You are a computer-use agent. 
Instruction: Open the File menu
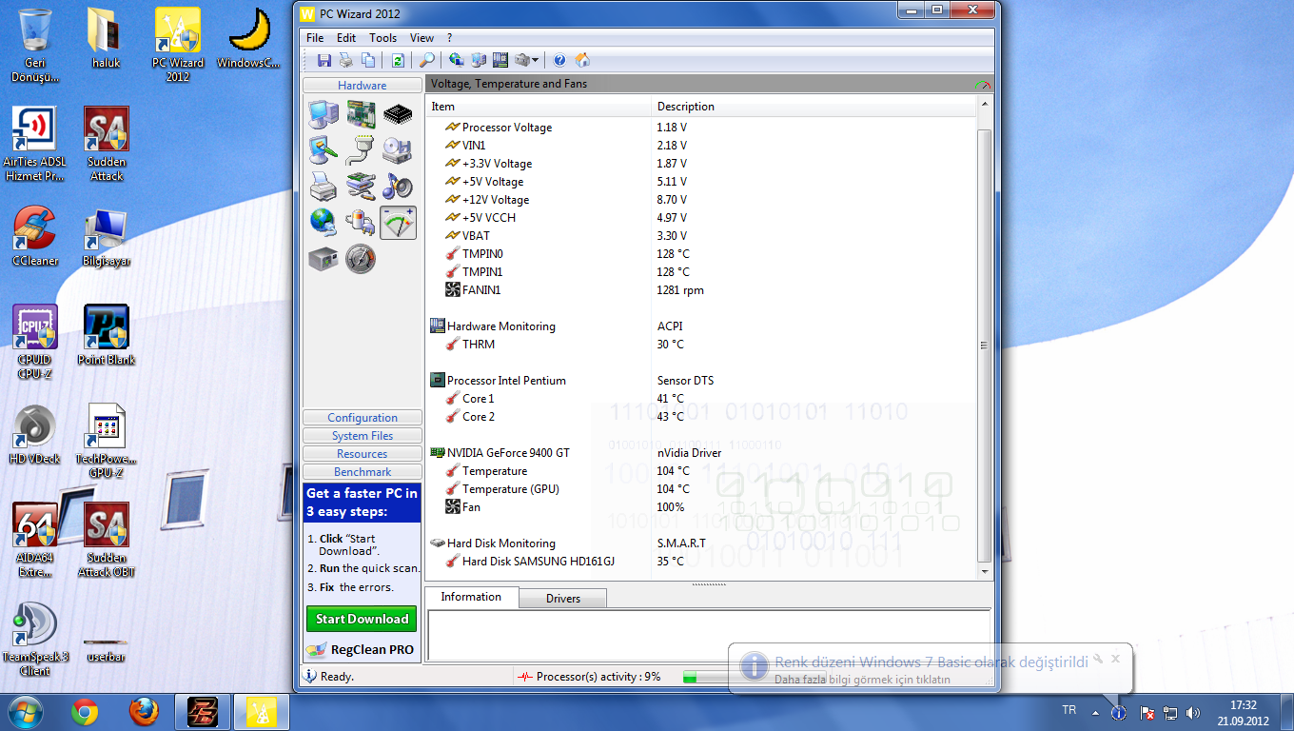click(315, 38)
